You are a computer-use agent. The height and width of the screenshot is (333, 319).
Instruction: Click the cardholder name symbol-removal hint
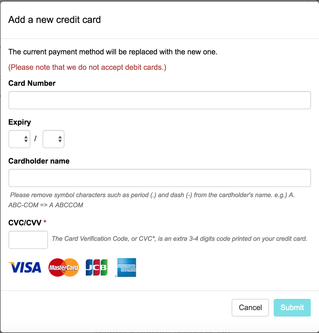tap(152, 195)
